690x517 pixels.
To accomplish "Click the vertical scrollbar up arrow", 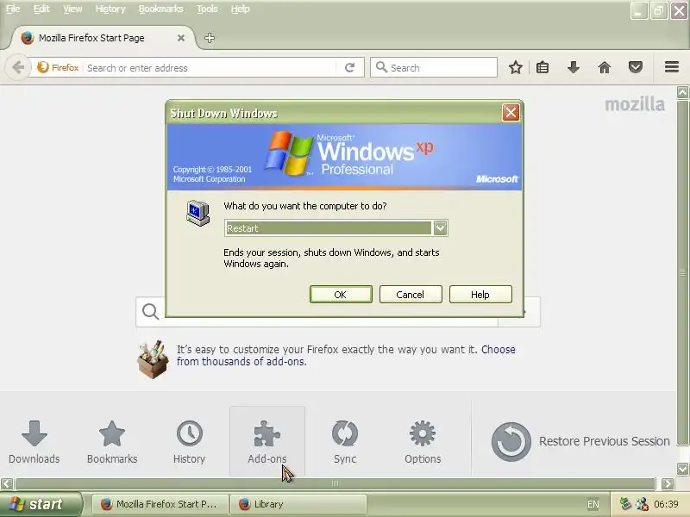I will click(x=682, y=92).
